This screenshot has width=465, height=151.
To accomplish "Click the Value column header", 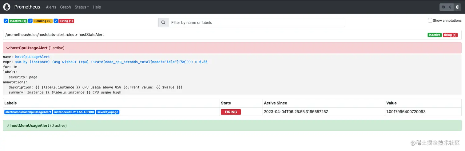I will tap(391, 103).
